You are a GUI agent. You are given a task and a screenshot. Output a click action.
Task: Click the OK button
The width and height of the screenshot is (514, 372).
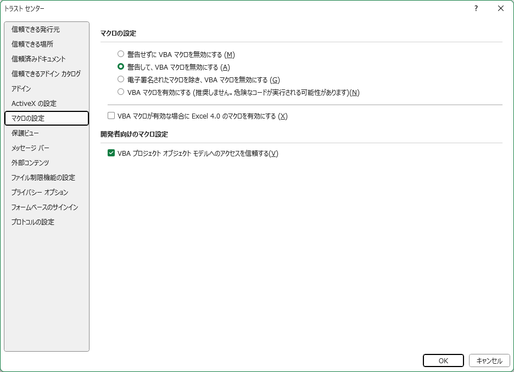tap(443, 360)
